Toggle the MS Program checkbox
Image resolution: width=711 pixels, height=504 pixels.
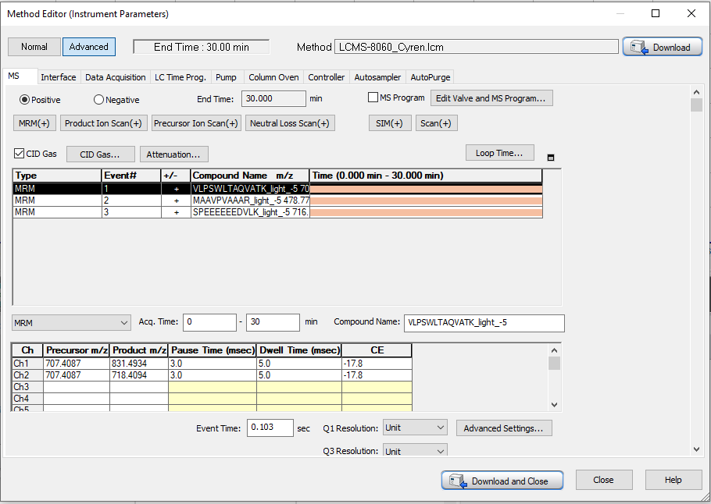point(373,98)
